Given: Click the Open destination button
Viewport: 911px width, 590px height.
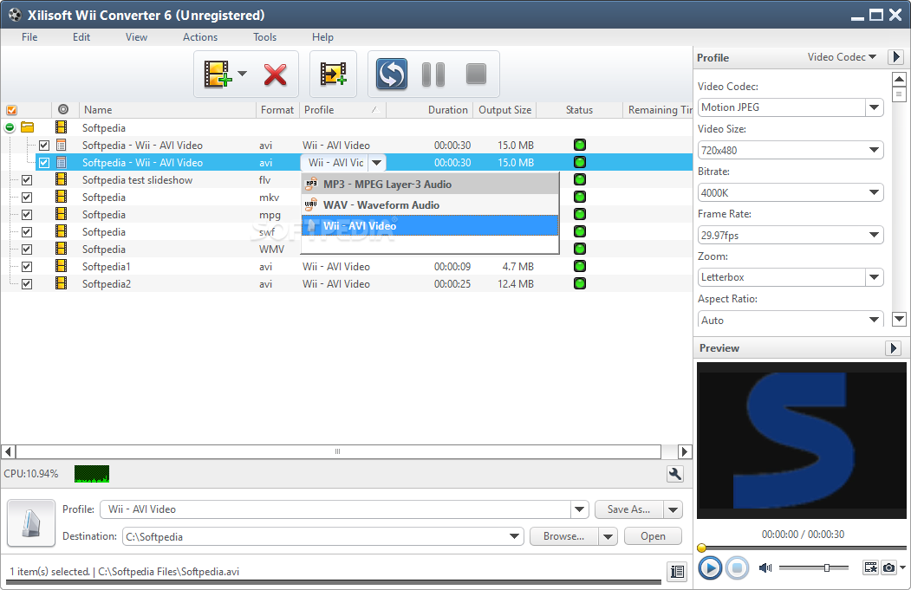Looking at the screenshot, I should [653, 536].
